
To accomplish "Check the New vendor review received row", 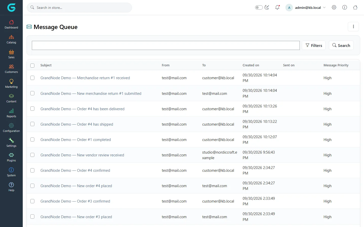I will 32,155.
